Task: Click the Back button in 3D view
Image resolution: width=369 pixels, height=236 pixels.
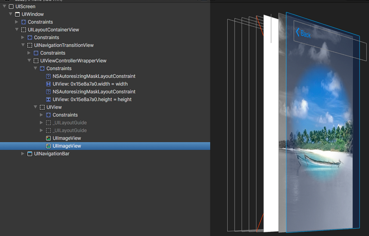Action: pos(303,33)
